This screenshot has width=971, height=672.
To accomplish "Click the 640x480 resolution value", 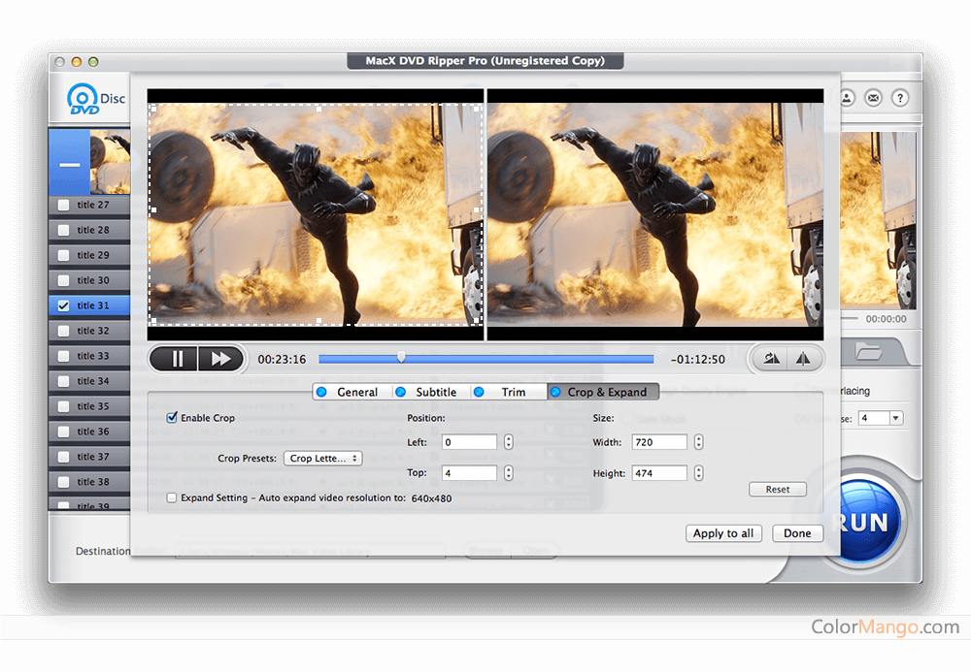I will (432, 498).
